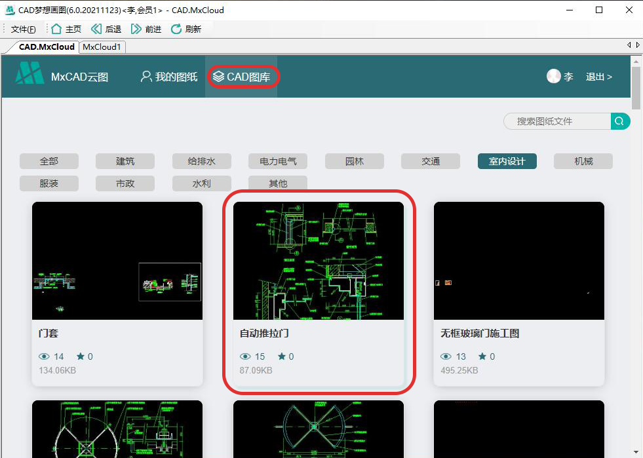Click the 134.06KB file size text

point(58,370)
